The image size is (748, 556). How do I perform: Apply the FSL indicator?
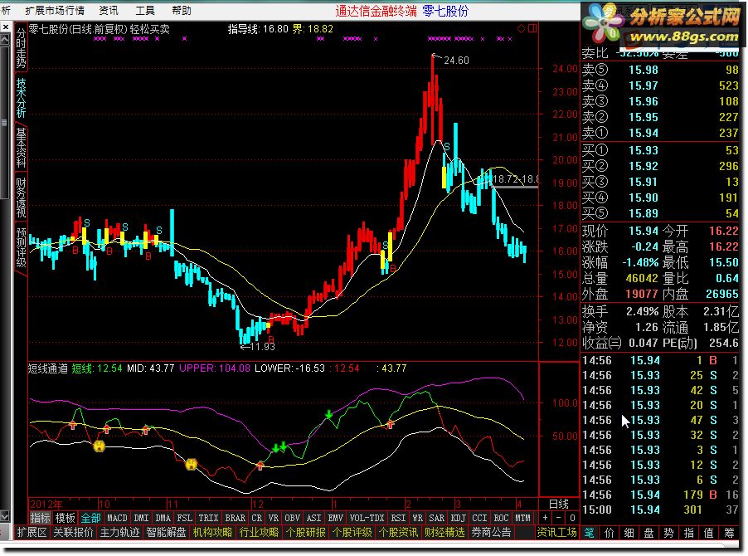pyautogui.click(x=185, y=518)
